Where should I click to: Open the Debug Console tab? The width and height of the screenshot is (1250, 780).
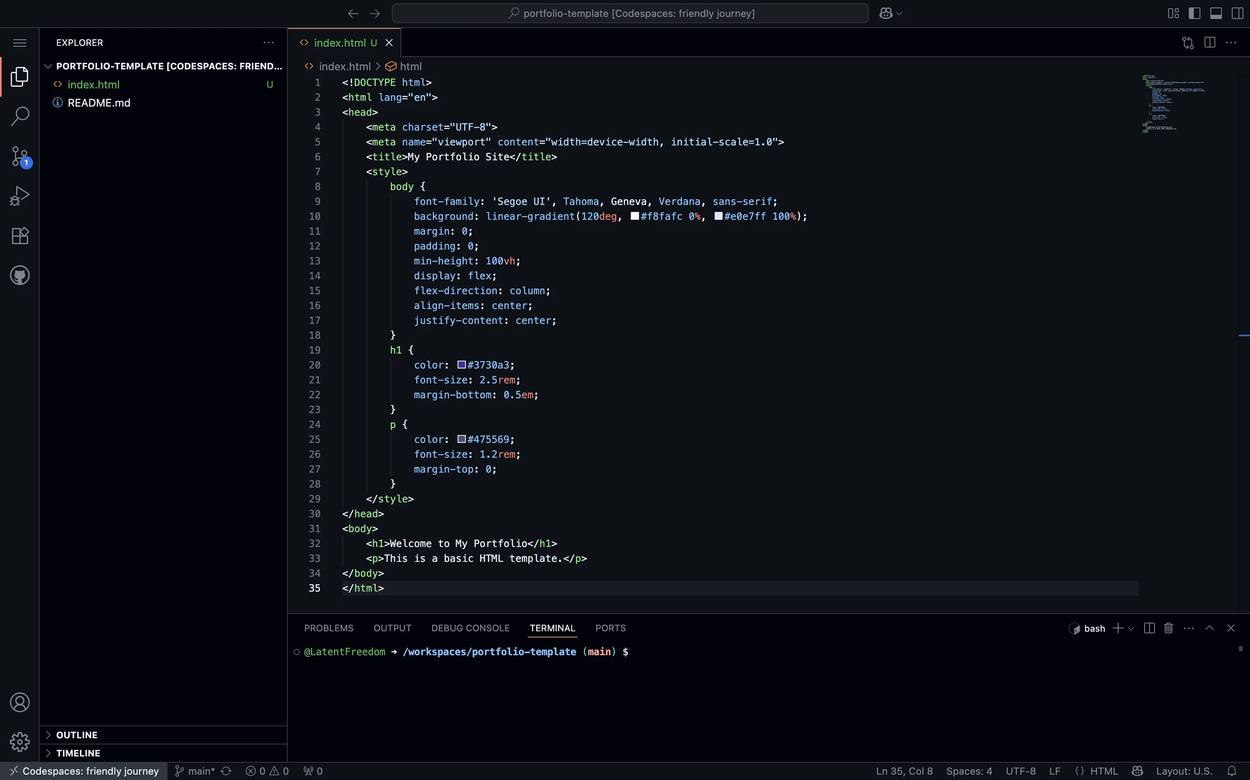tap(470, 628)
